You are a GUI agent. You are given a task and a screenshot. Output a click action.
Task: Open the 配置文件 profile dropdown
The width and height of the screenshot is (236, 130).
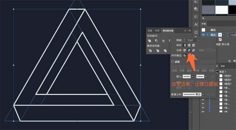click(x=203, y=95)
